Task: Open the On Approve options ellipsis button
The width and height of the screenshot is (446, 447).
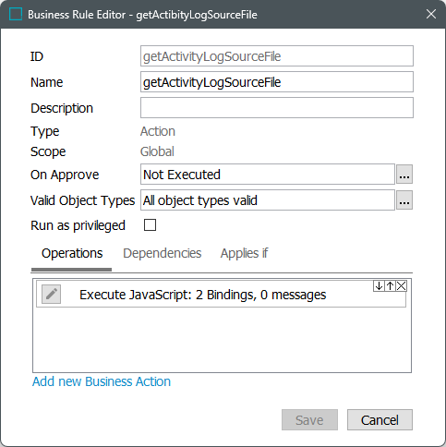Action: (x=404, y=175)
